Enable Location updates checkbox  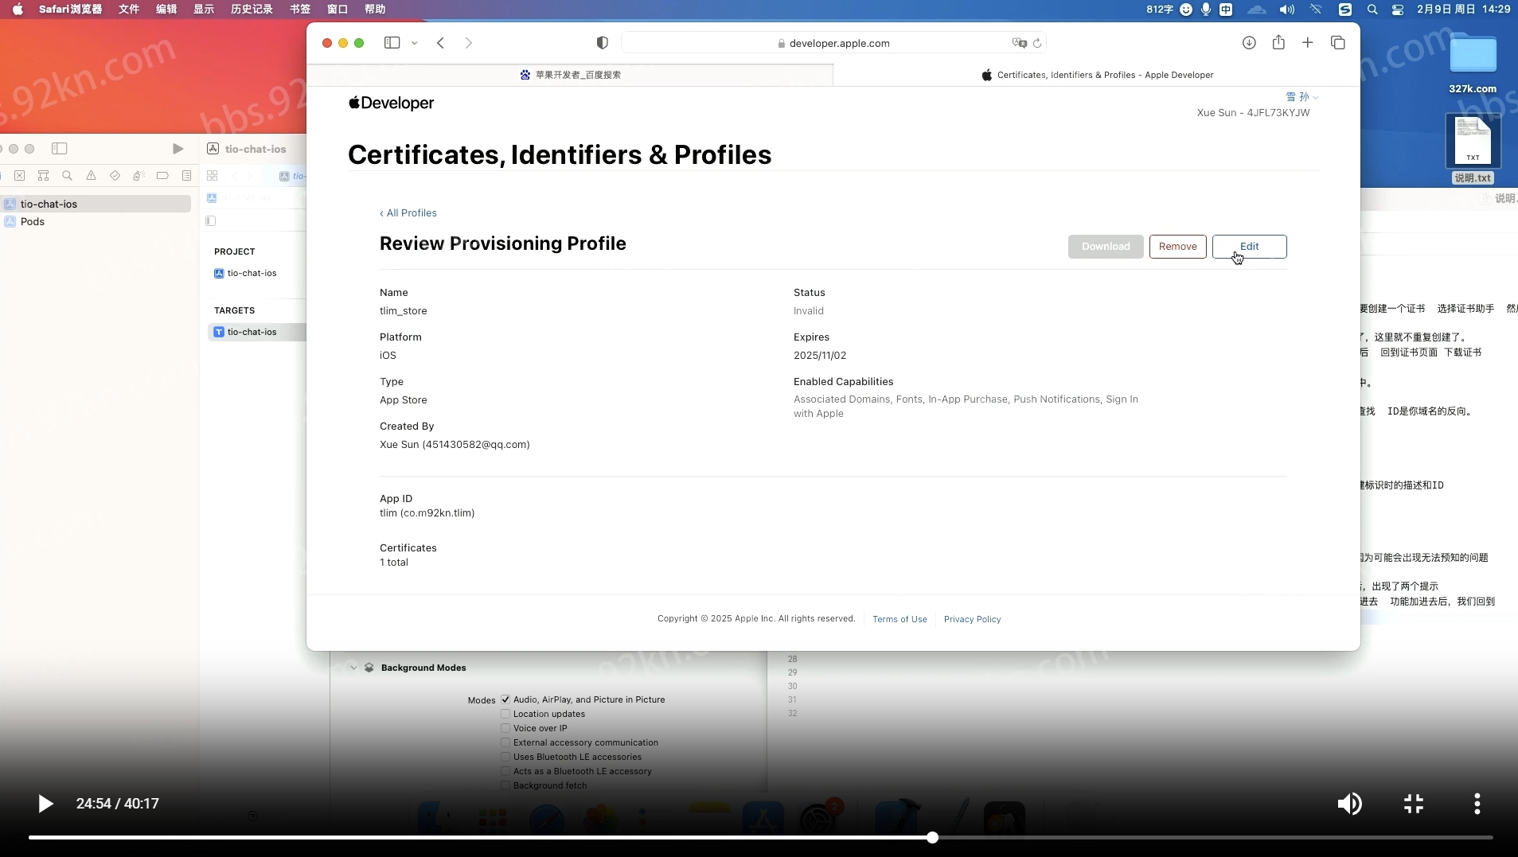(x=505, y=714)
